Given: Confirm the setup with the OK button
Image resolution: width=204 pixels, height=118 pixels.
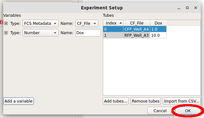Looking at the screenshot, I should (188, 111).
